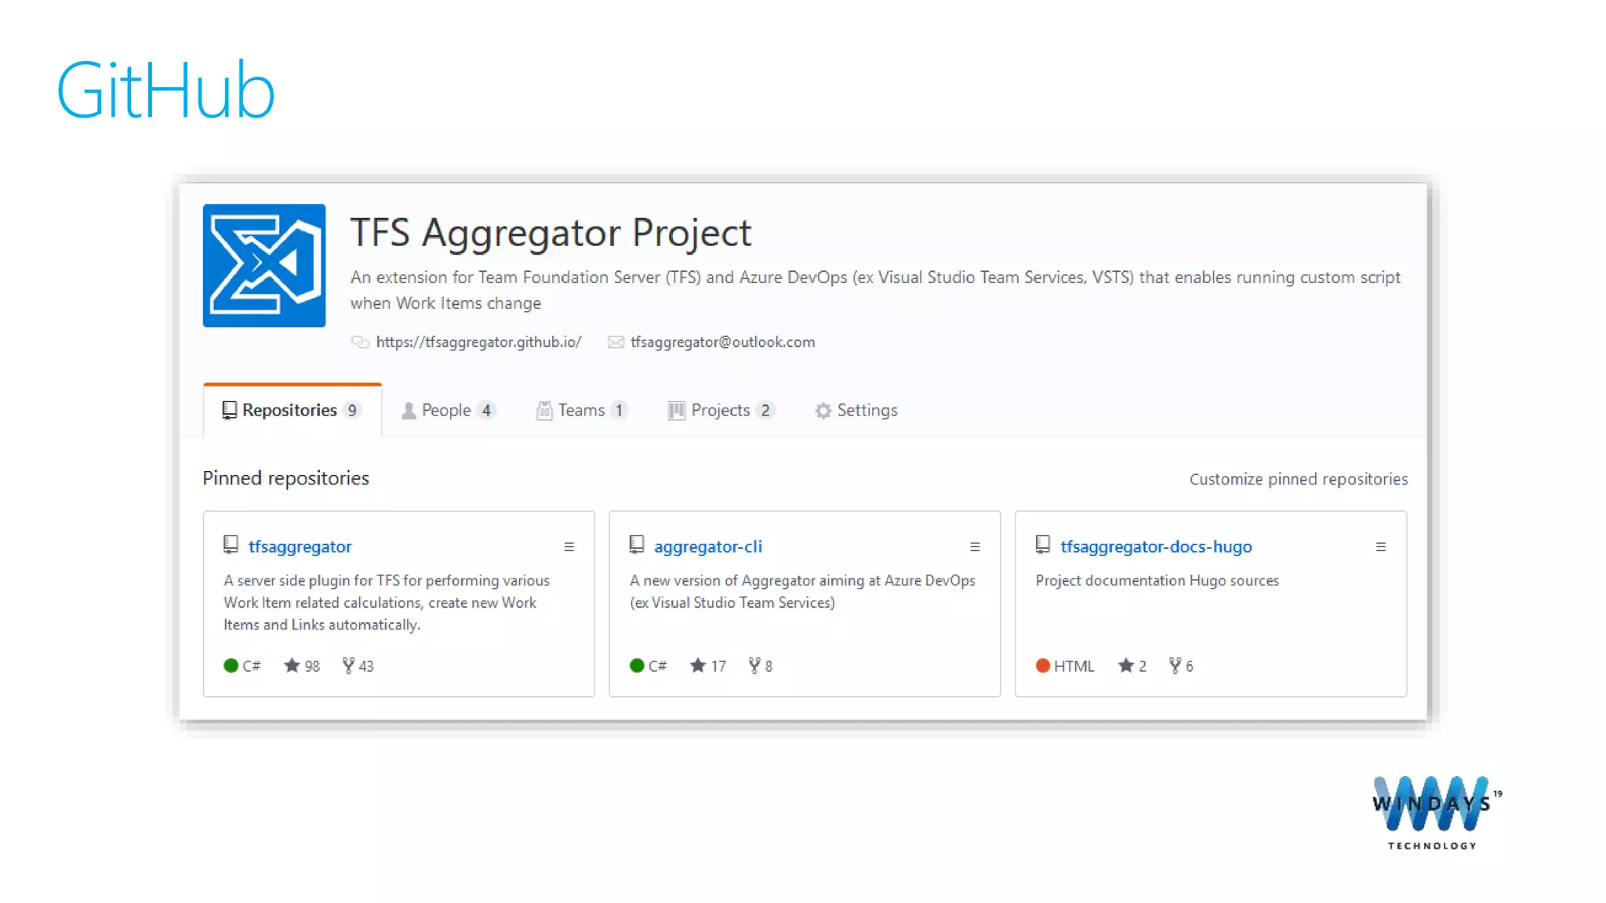Click the Repositories count badge 9
The height and width of the screenshot is (903, 1606).
tap(352, 410)
